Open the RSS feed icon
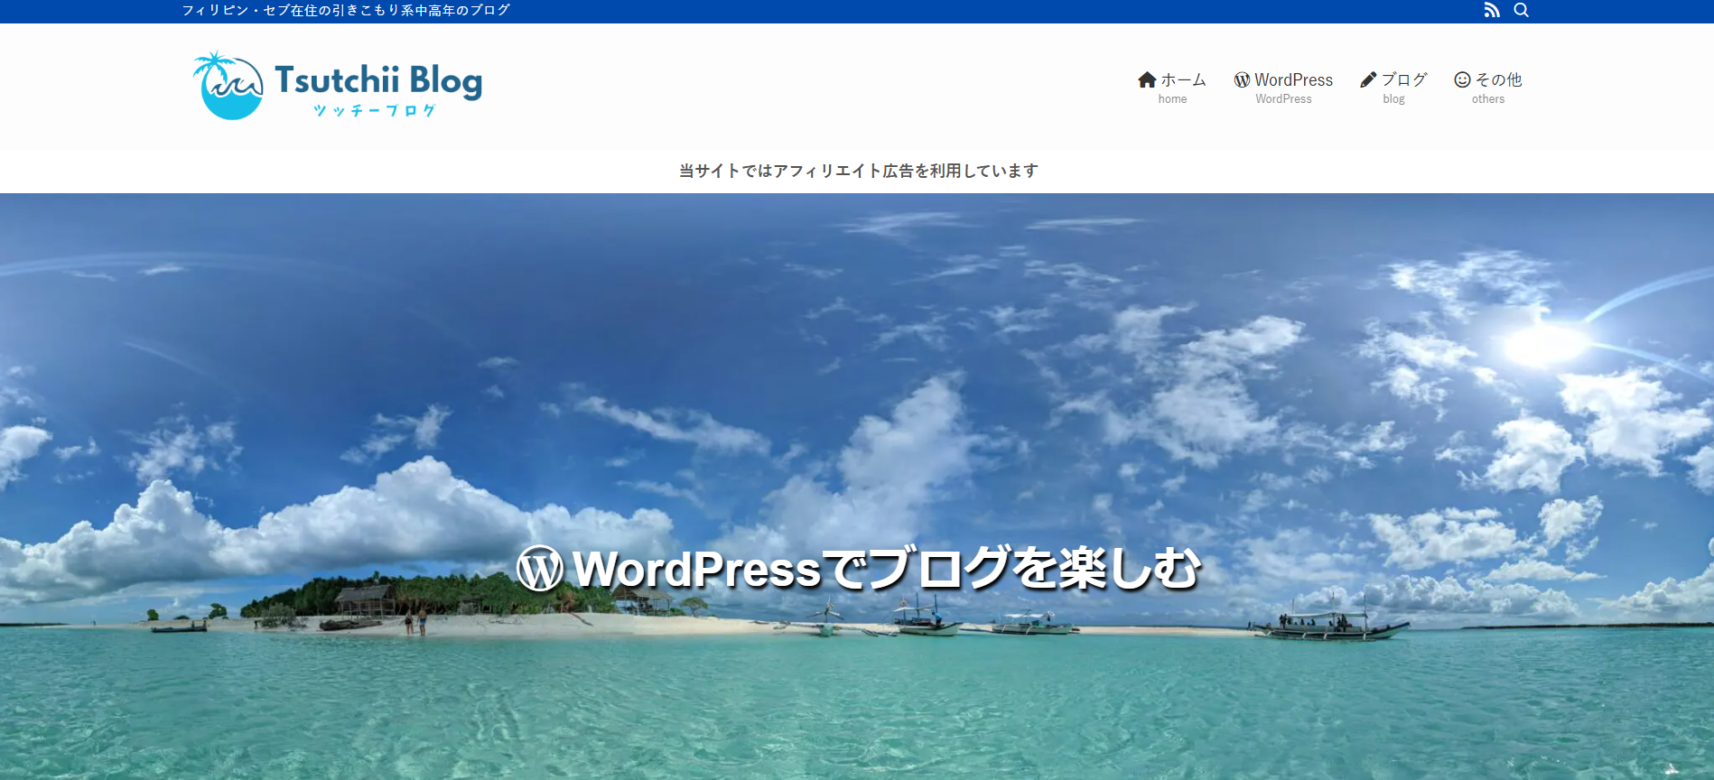 click(1492, 10)
